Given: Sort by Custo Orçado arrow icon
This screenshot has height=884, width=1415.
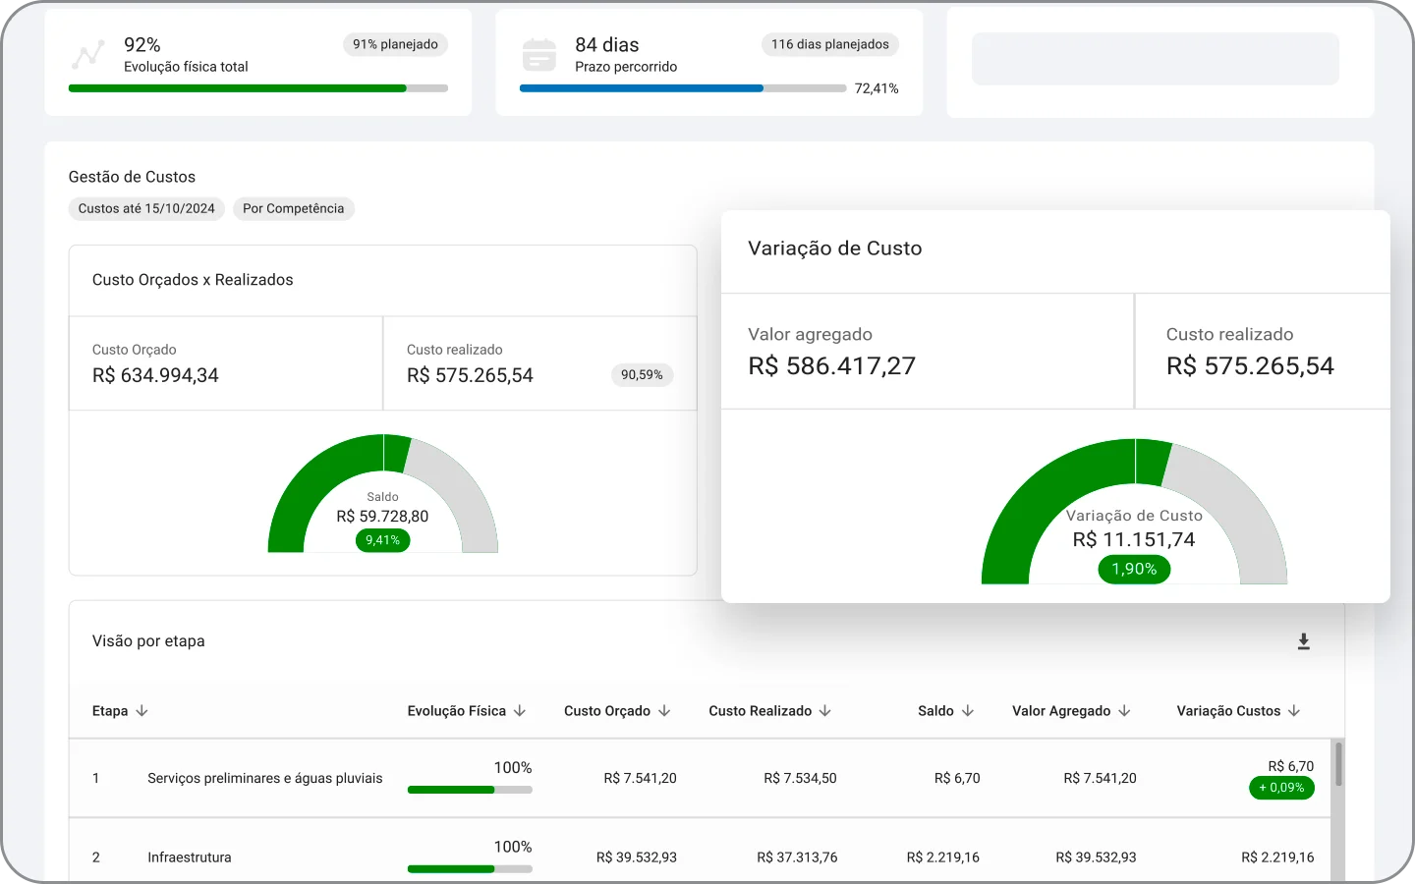Looking at the screenshot, I should [x=664, y=711].
